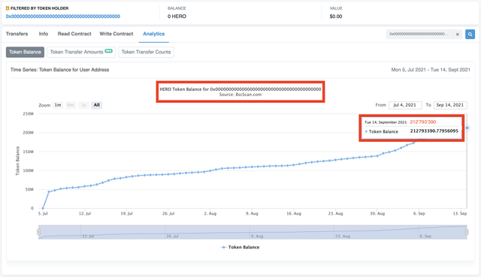Screen dimensions: 481x277
Task: Open the token holder address link
Action: click(63, 17)
